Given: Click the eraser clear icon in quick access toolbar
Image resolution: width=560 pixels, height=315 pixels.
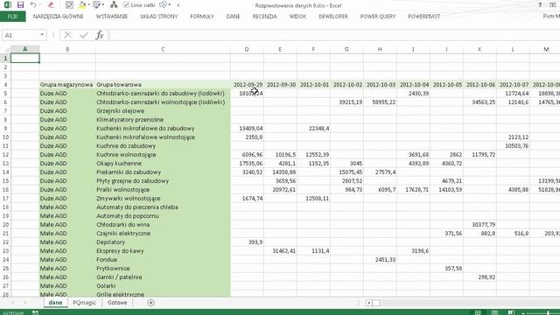Looking at the screenshot, I should pos(51,5).
